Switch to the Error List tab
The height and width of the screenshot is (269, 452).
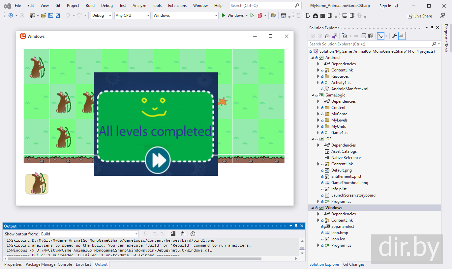click(x=83, y=264)
